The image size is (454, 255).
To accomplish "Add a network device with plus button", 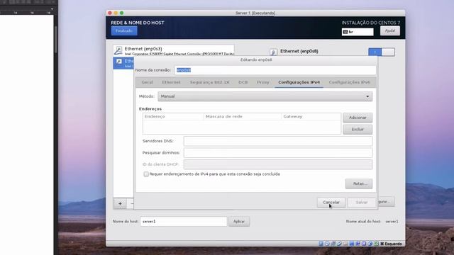I will point(120,203).
